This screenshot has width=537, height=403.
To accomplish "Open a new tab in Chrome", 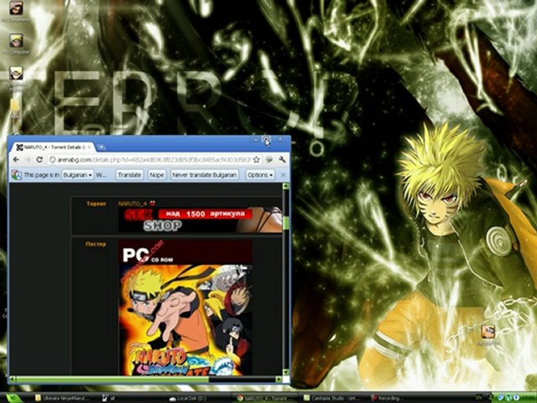I will pos(101,147).
